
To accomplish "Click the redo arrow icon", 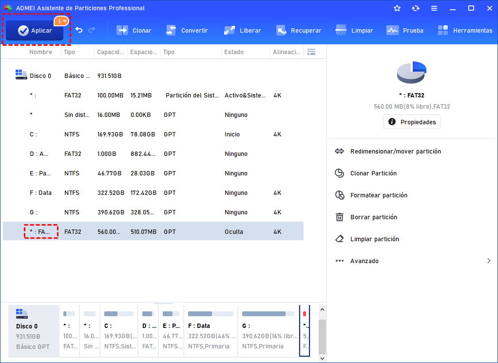I will 92,30.
